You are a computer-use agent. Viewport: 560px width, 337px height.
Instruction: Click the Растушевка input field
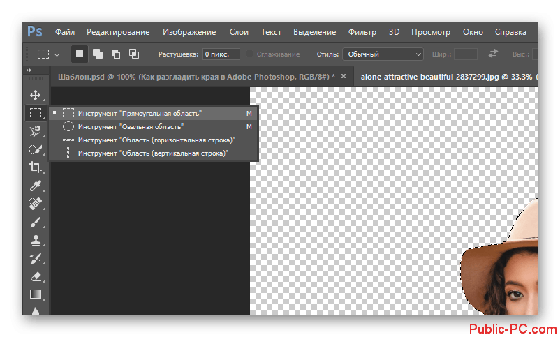point(220,54)
